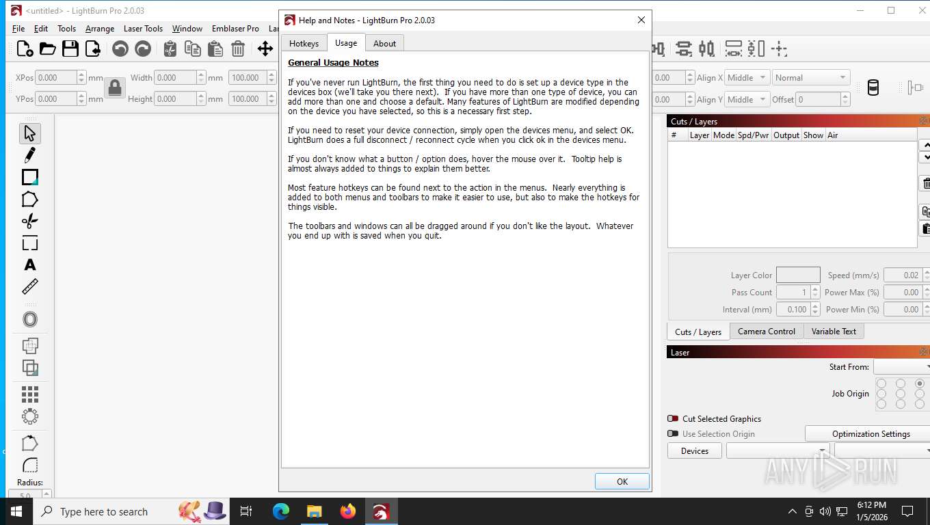This screenshot has width=930, height=525.
Task: Select the Trim Shapes scissors tool
Action: 29,221
